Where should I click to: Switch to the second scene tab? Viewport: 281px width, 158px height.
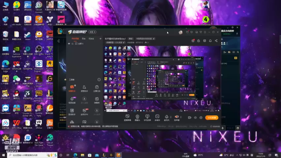(x=84, y=39)
